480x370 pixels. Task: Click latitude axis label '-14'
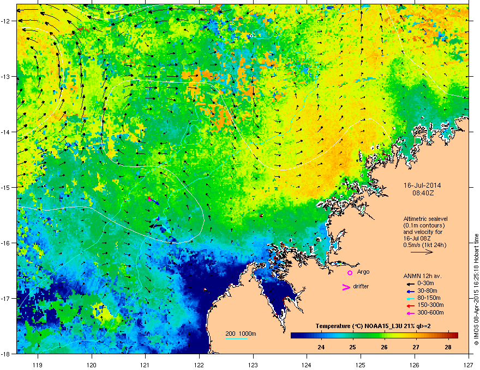(x=5, y=132)
